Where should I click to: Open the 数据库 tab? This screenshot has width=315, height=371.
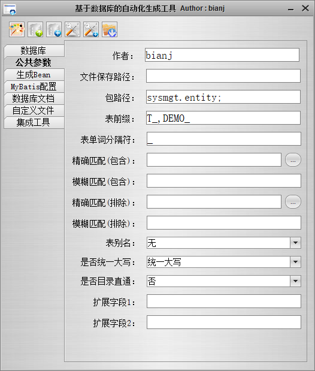[x=34, y=50]
